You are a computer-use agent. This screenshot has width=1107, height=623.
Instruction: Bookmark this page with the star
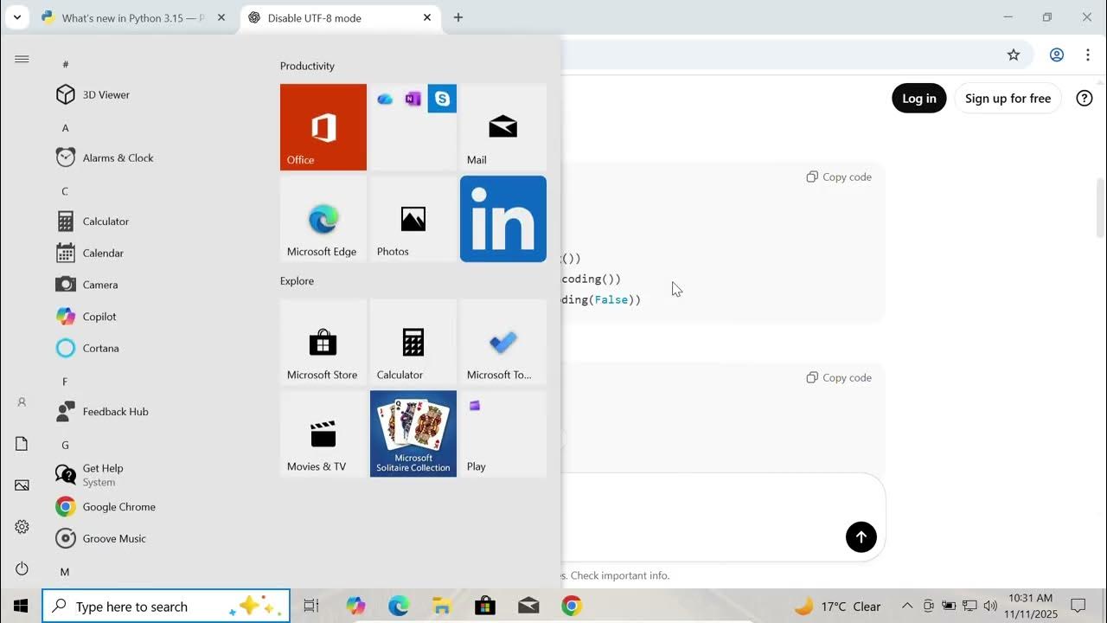(x=1014, y=55)
